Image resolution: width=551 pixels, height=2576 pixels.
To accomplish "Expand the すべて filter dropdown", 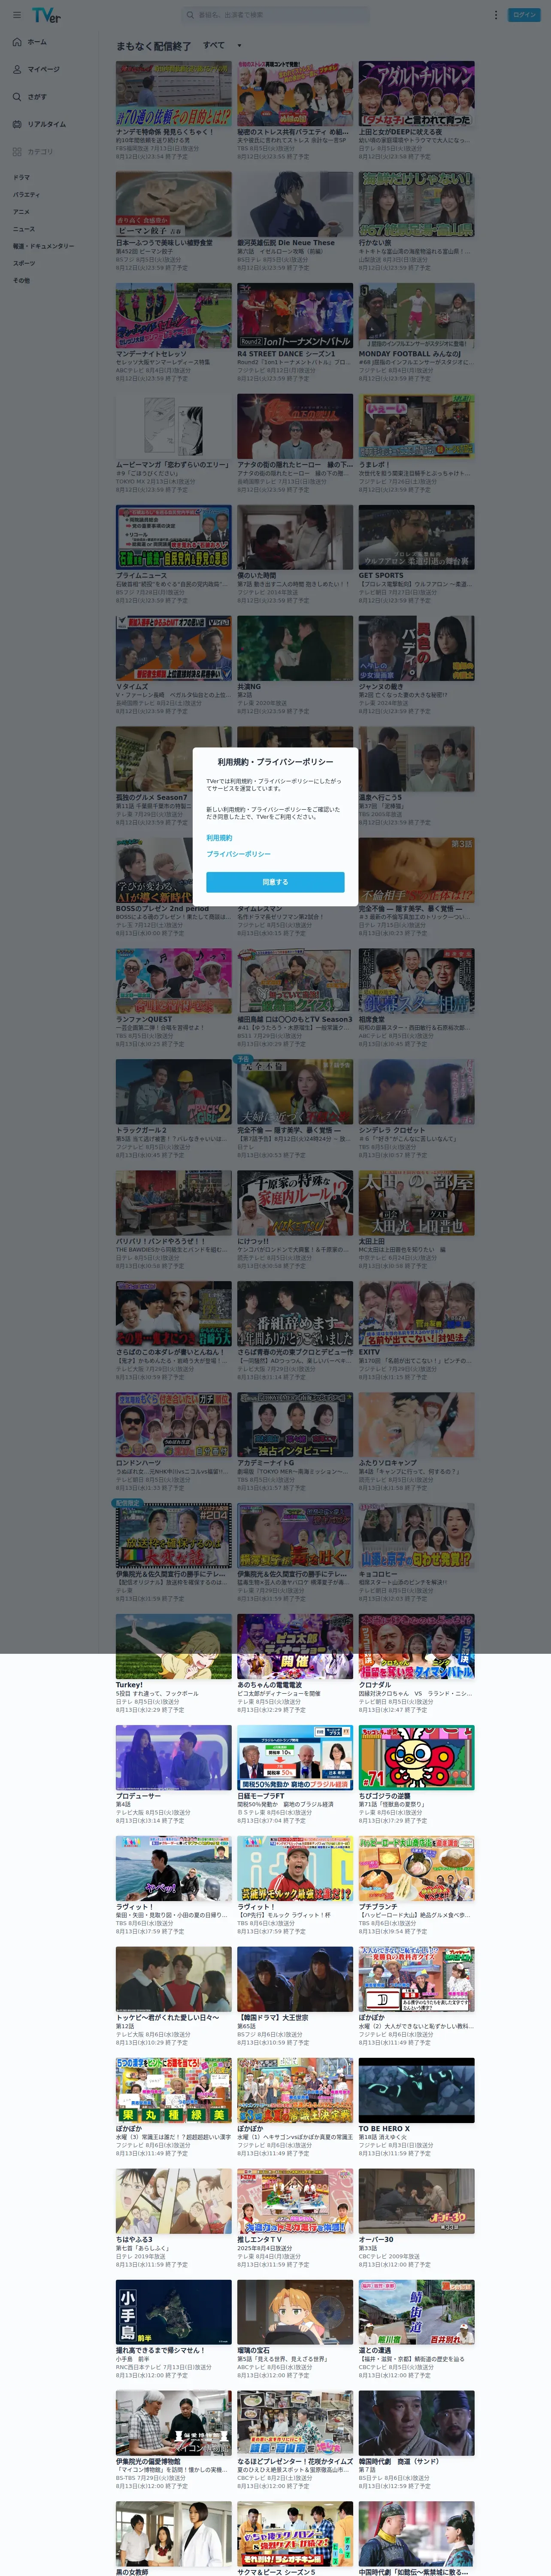I will [x=222, y=45].
